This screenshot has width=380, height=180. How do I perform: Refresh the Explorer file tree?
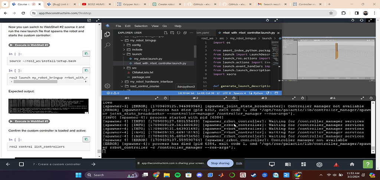178,33
